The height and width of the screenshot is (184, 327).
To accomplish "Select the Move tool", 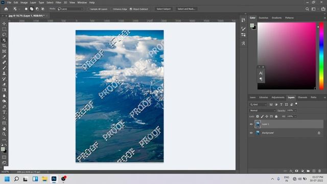I will tap(4, 24).
